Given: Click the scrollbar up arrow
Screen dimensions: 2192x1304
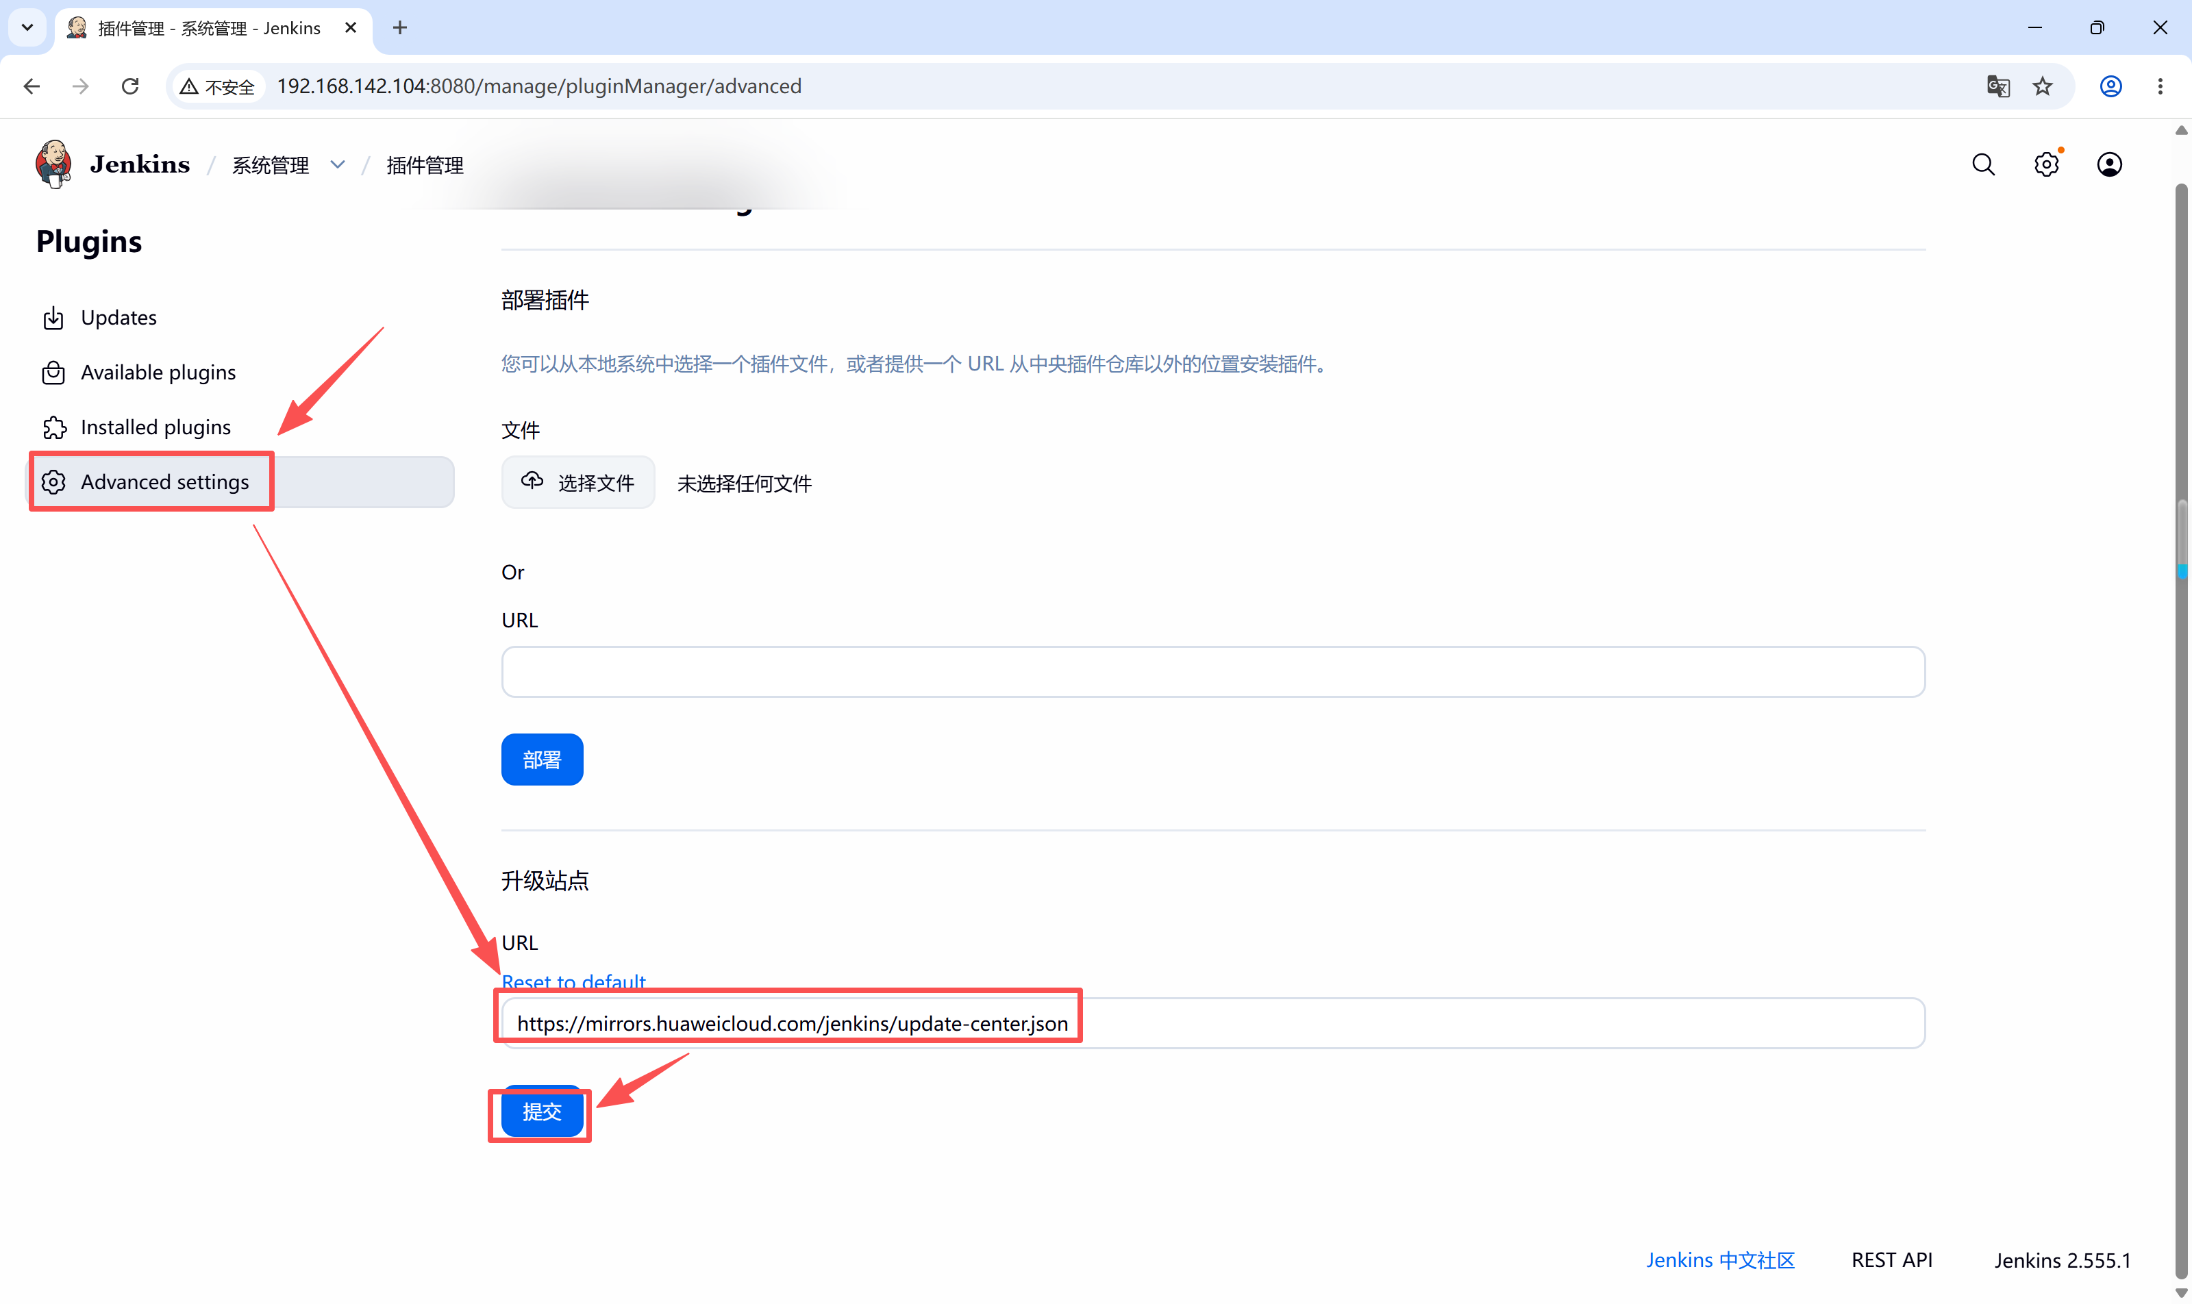Looking at the screenshot, I should (x=2182, y=131).
